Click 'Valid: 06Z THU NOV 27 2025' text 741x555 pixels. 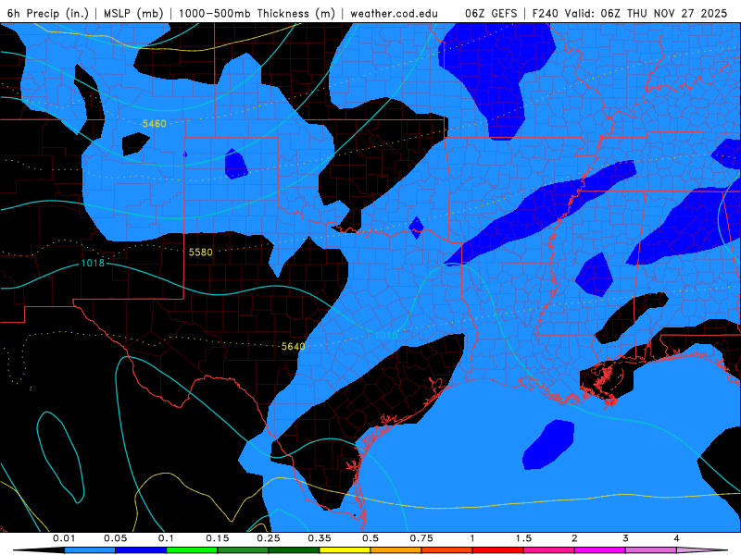645,13
